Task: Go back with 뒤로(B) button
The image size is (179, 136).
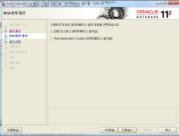Action: point(109,130)
